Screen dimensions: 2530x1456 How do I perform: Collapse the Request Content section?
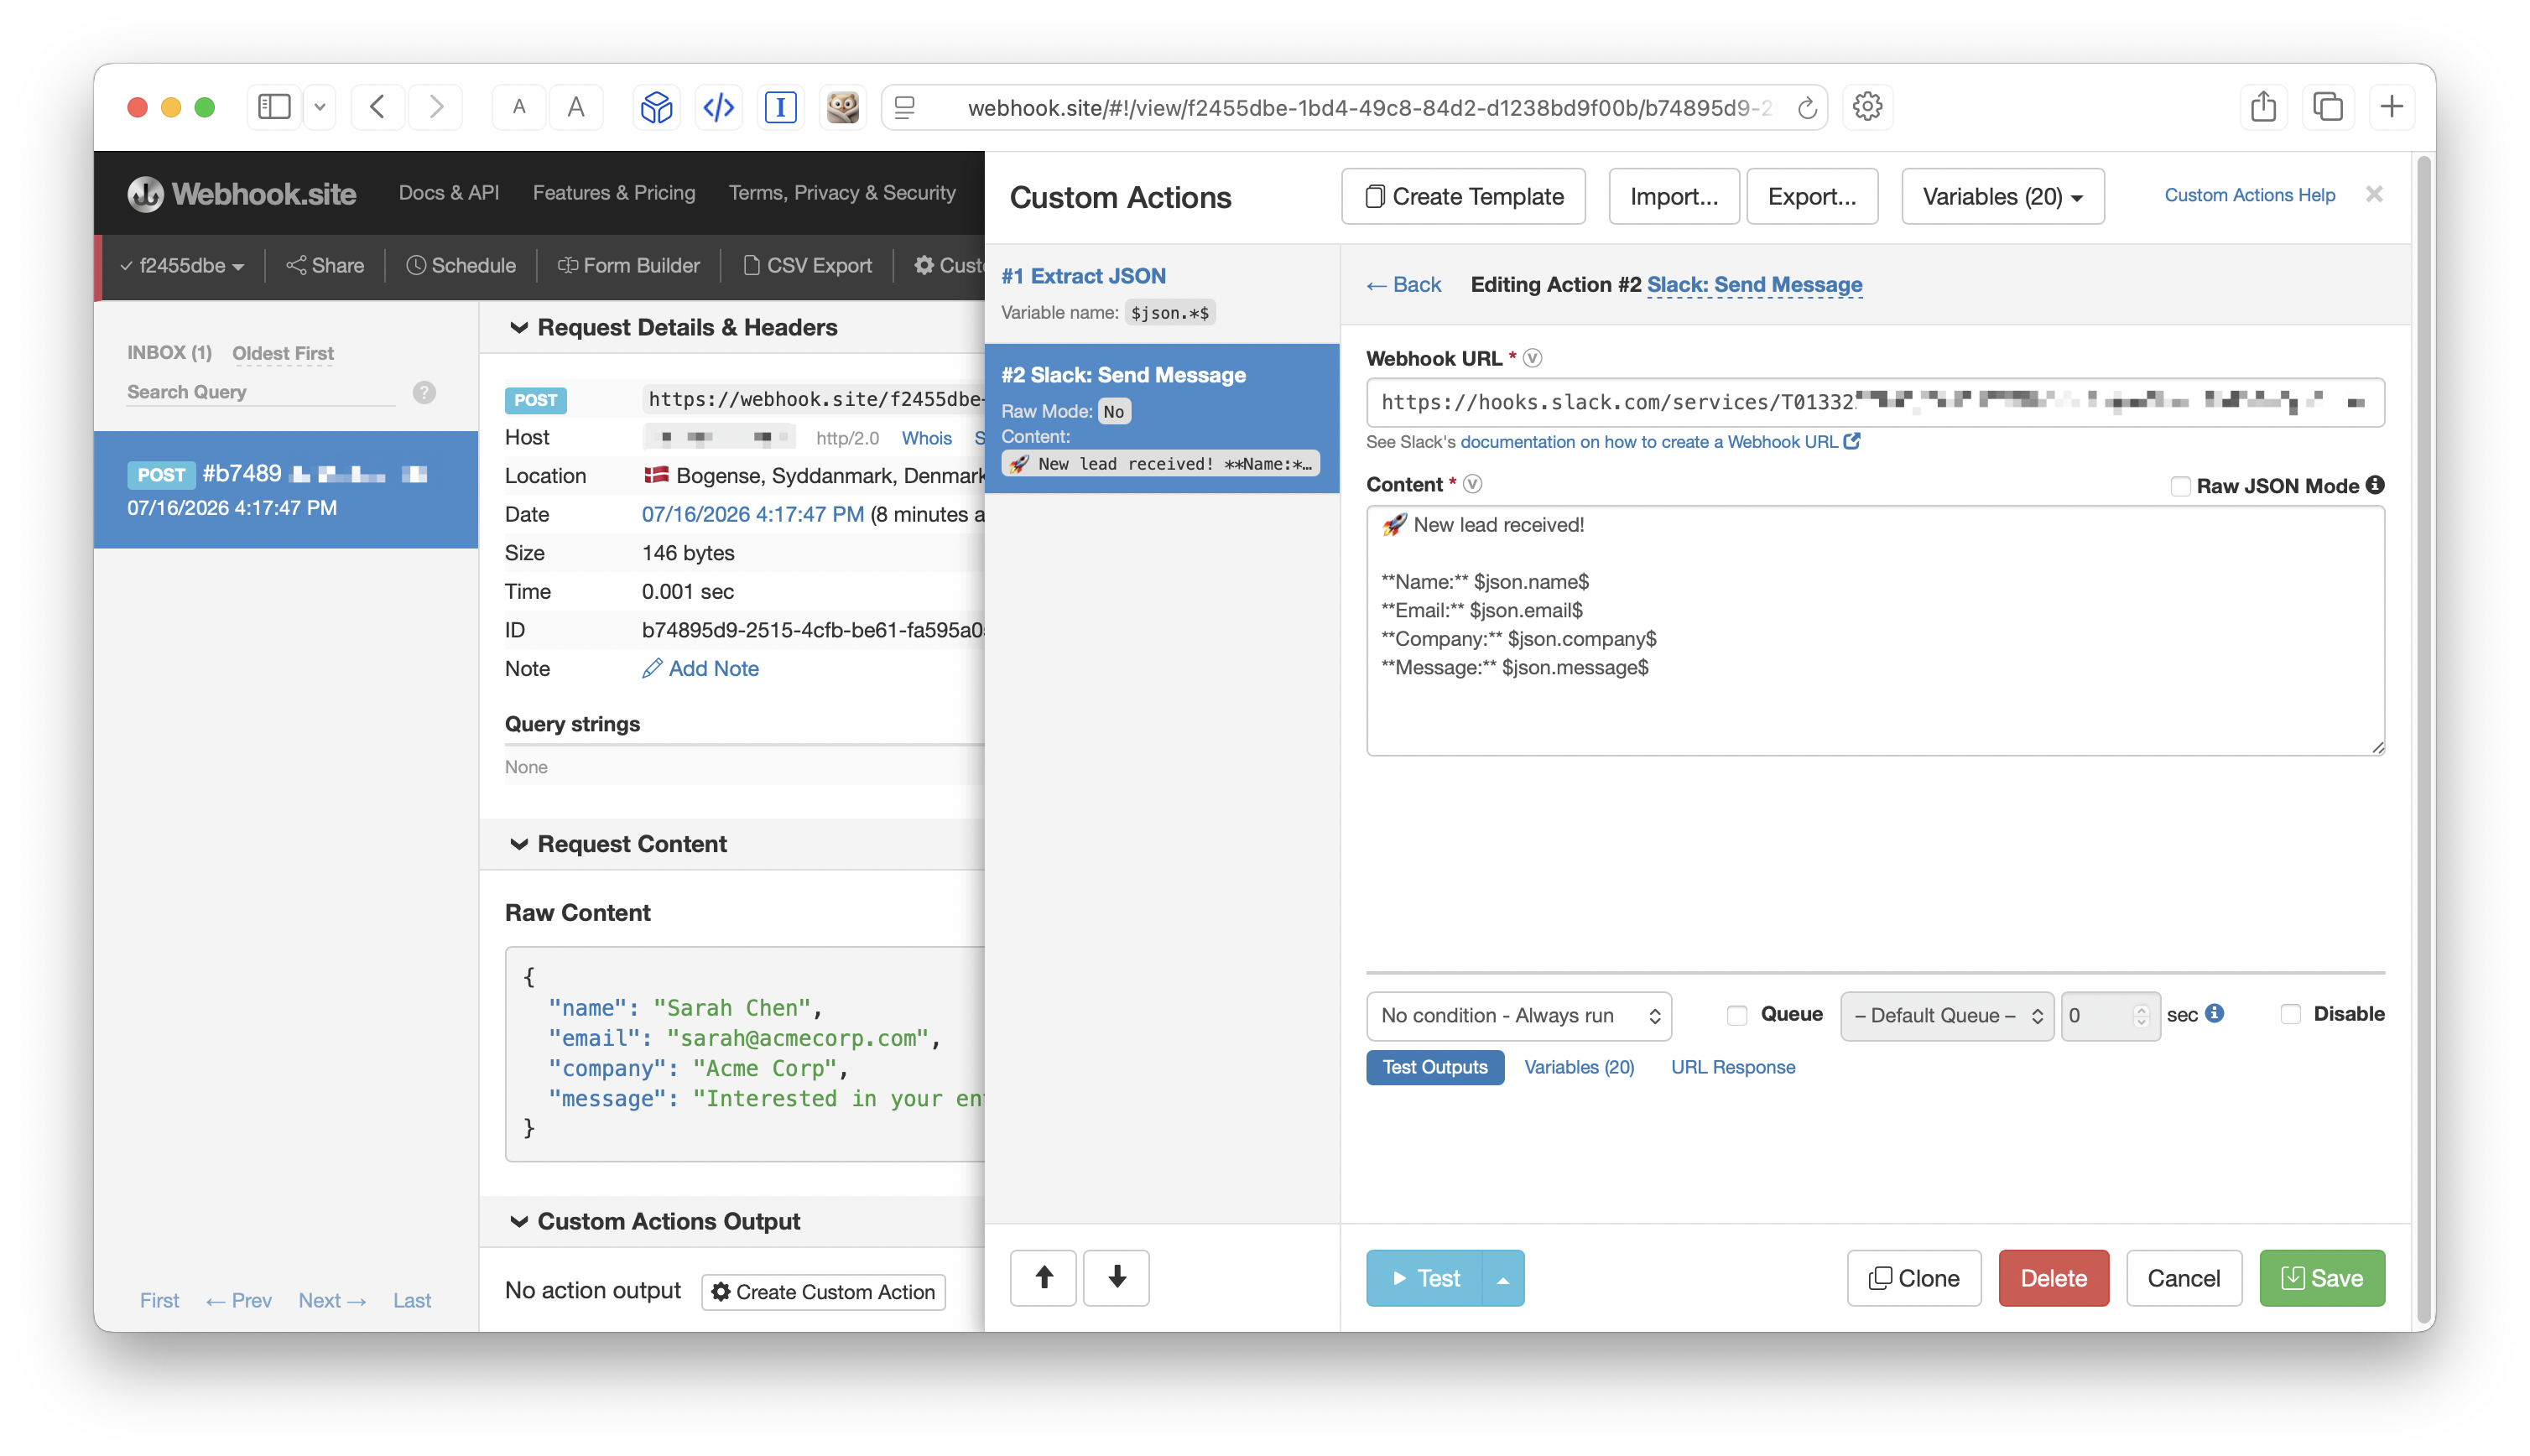(x=518, y=844)
